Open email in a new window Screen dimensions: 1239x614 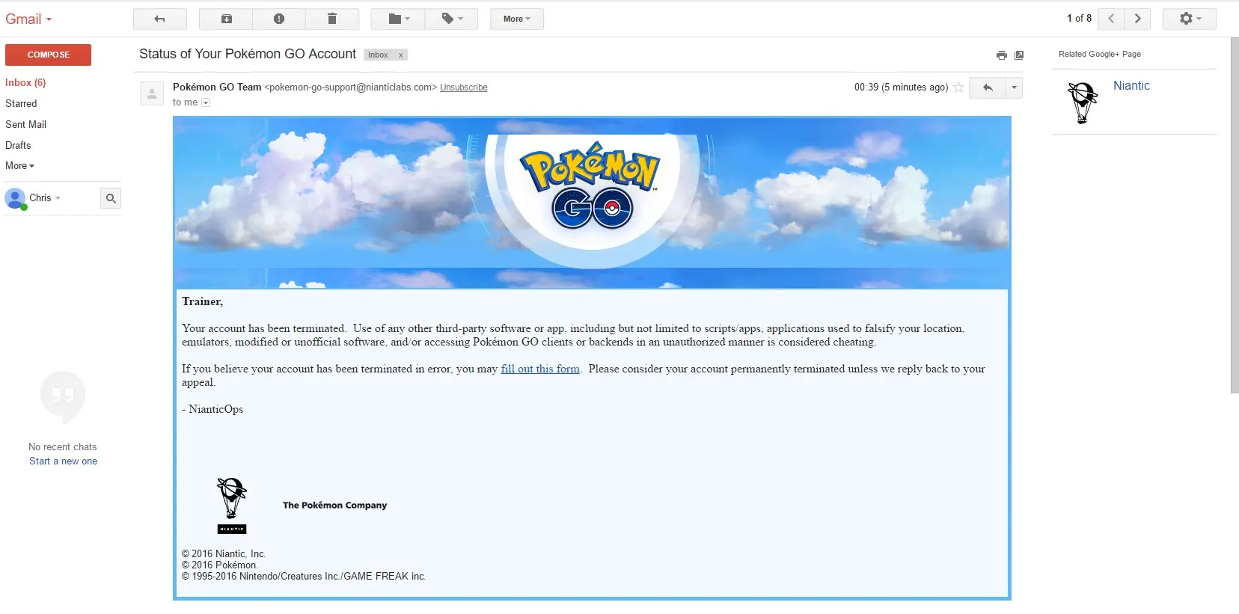click(x=1019, y=55)
